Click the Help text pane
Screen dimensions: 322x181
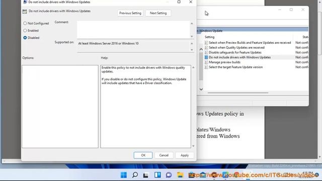145,107
